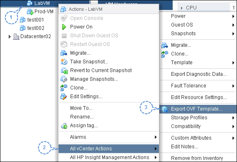The width and height of the screenshot is (237, 162).
Task: Choose Move To... menu entry
Action: point(109,108)
